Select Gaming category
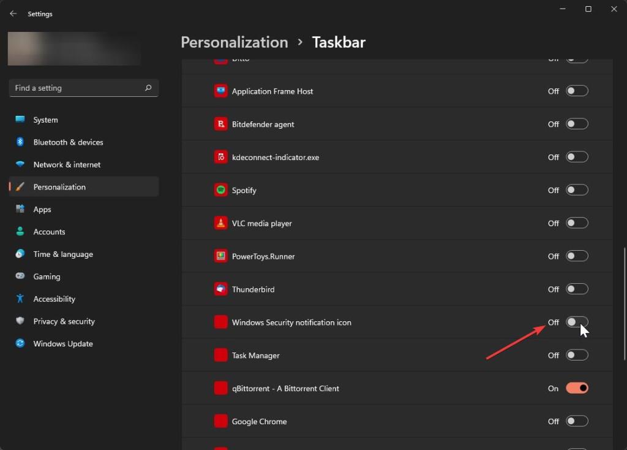The width and height of the screenshot is (627, 450). 84,276
